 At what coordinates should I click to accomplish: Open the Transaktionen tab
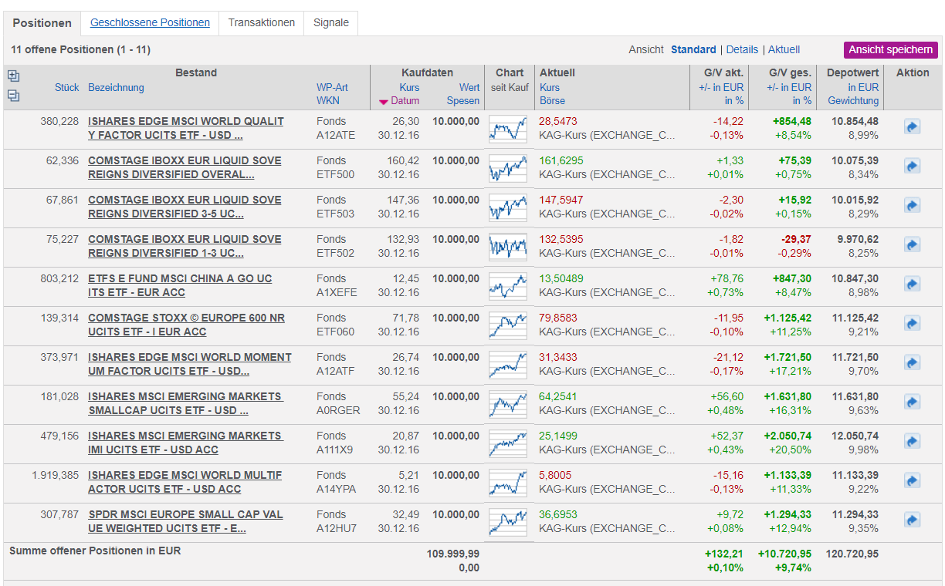(261, 23)
